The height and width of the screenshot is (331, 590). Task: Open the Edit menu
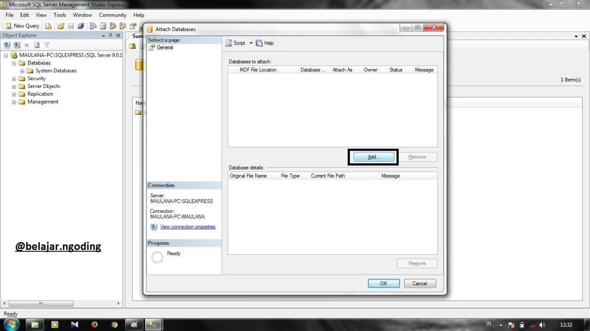[24, 15]
